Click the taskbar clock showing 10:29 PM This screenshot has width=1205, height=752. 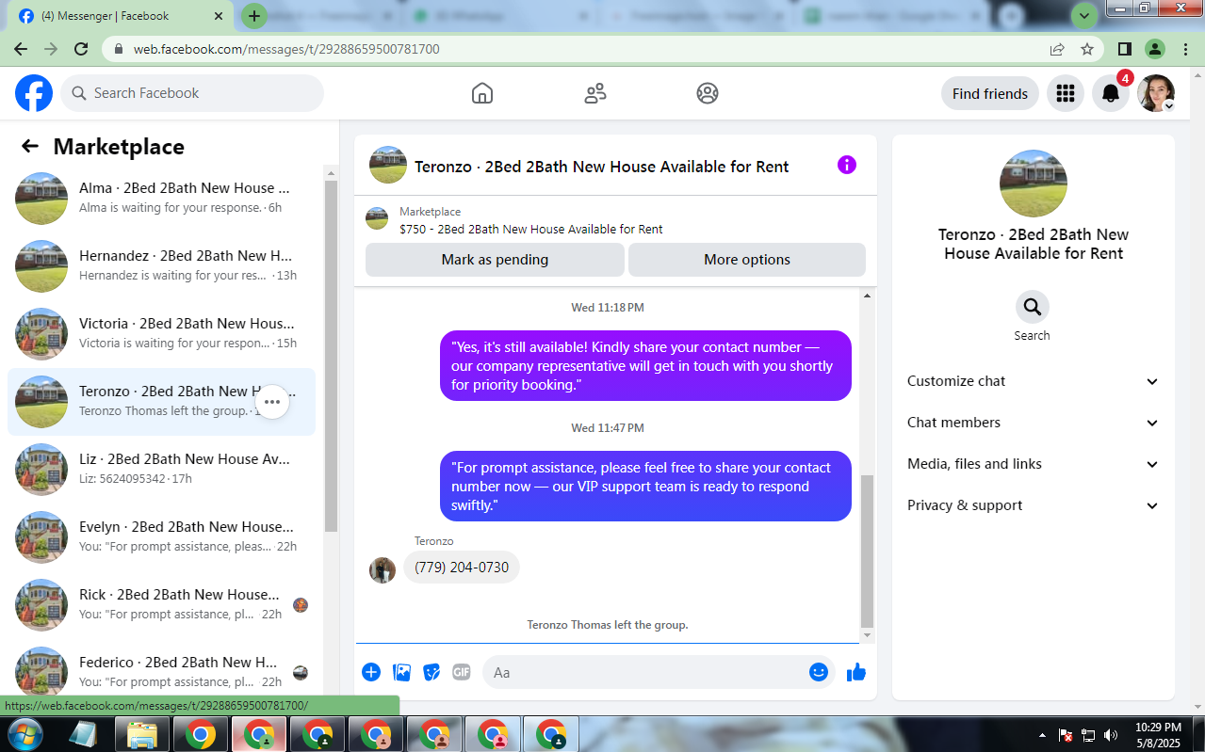point(1158,735)
